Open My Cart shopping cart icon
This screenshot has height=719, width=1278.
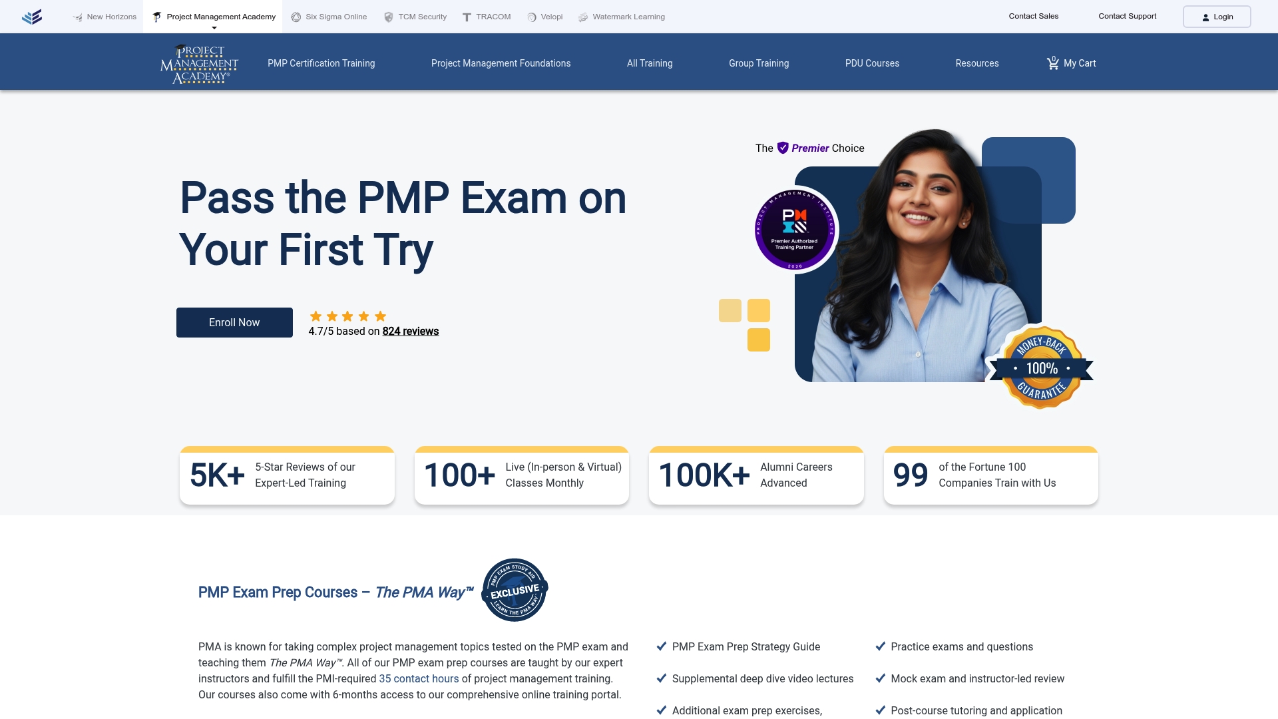tap(1053, 63)
